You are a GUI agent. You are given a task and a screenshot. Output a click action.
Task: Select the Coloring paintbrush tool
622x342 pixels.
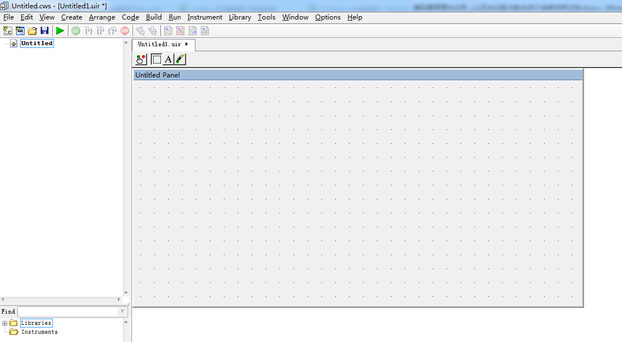point(180,60)
